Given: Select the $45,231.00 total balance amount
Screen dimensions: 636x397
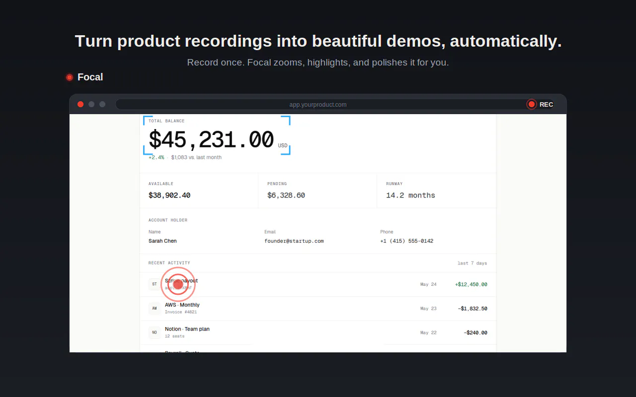Looking at the screenshot, I should [211, 140].
